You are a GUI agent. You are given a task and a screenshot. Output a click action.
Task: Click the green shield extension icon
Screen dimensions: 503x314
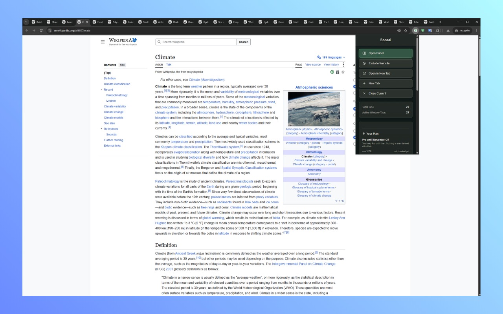423,30
